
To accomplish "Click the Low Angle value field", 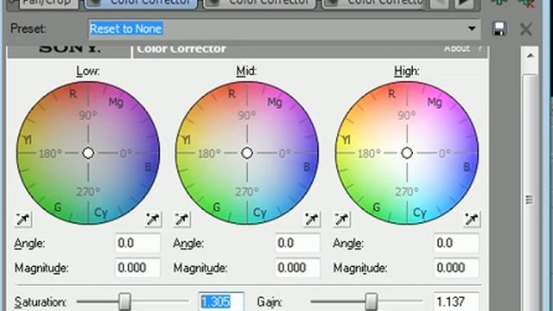I will point(137,243).
